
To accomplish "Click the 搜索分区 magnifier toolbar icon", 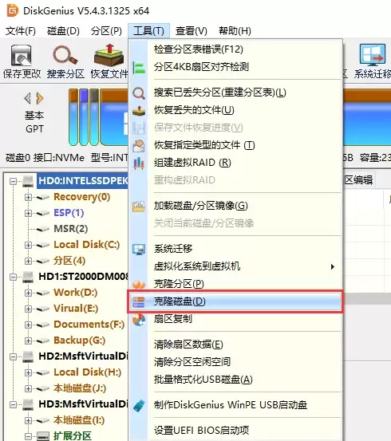I will (65, 56).
